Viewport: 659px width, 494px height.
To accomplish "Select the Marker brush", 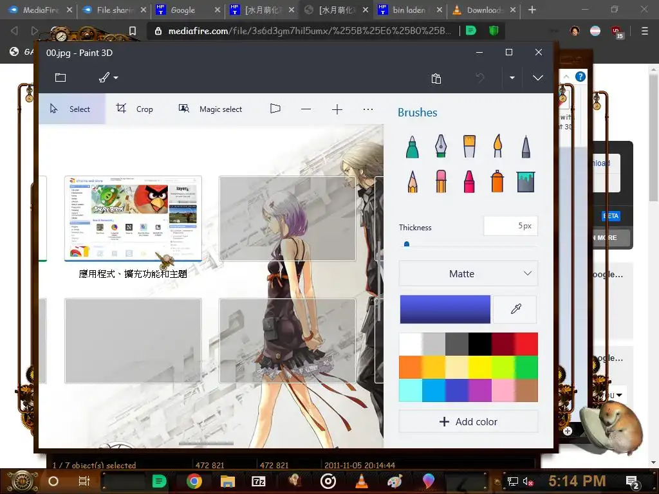I will click(x=413, y=147).
